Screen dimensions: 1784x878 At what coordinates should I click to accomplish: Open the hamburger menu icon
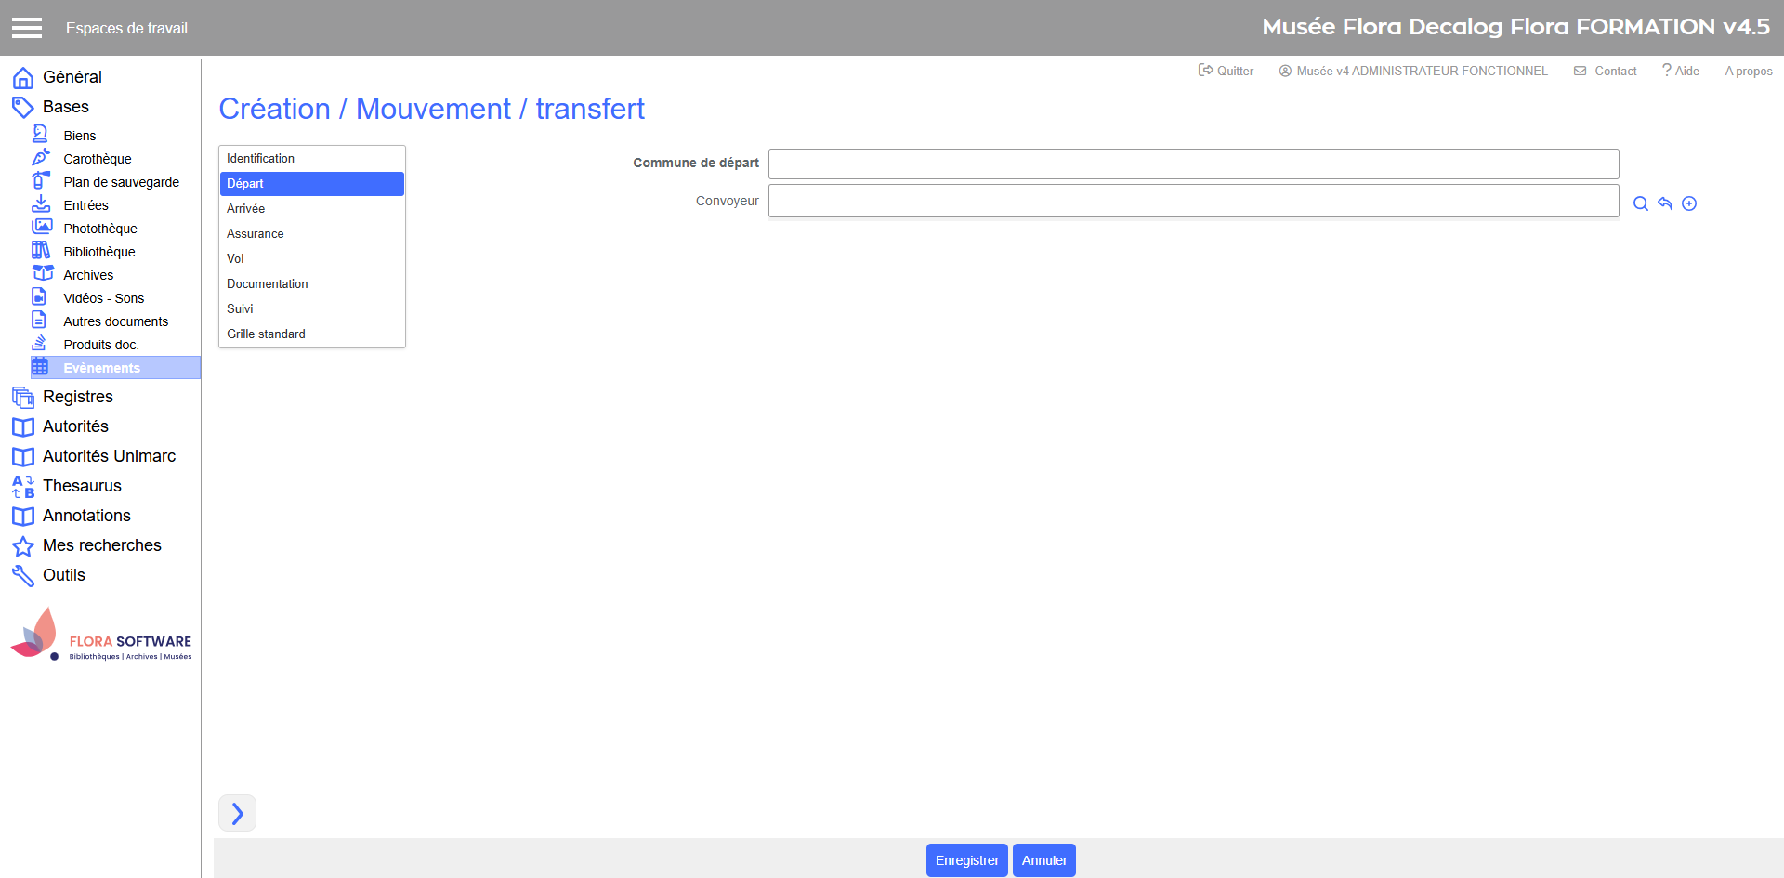click(27, 28)
